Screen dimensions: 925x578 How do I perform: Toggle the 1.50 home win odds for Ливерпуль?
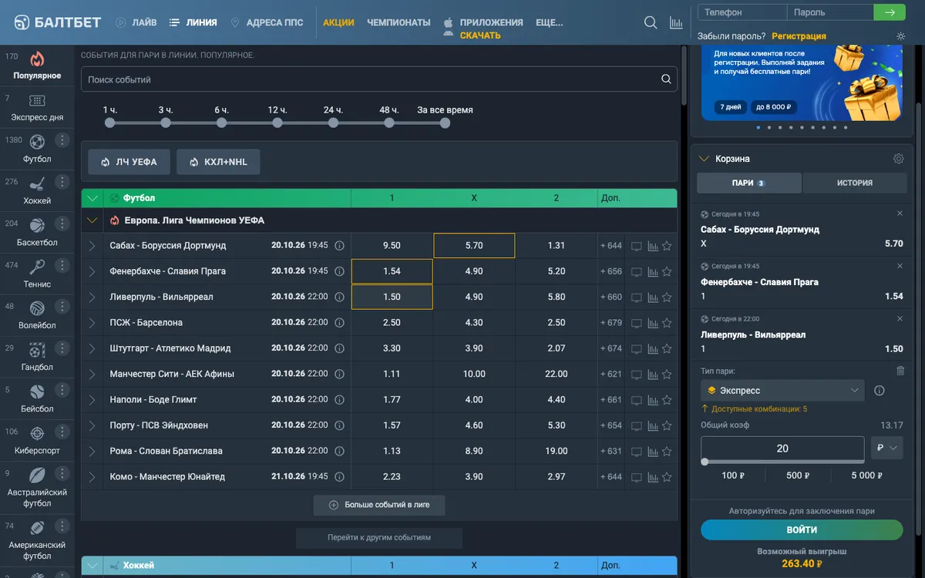point(392,297)
